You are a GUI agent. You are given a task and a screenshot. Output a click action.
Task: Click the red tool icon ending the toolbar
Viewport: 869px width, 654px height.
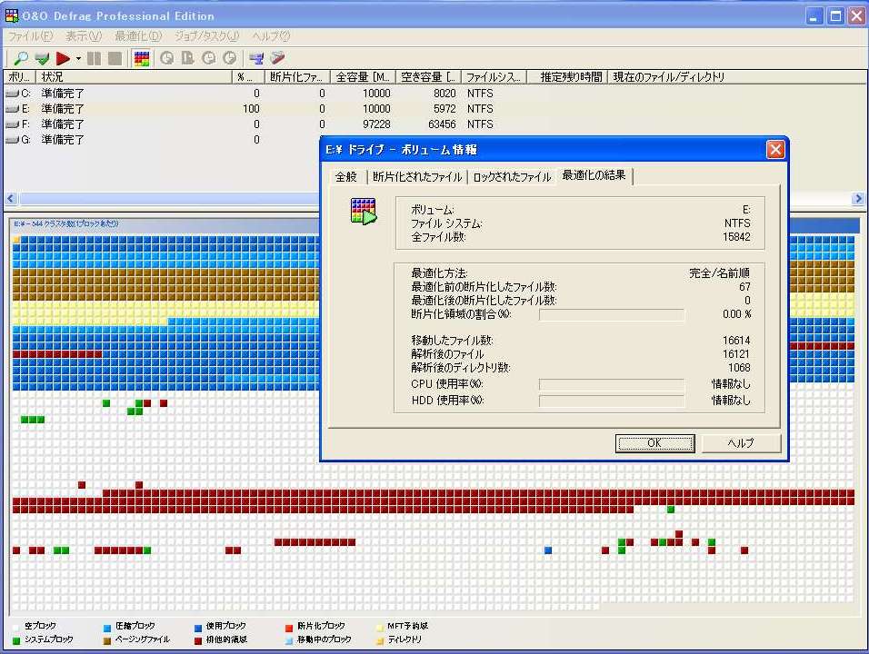click(277, 57)
